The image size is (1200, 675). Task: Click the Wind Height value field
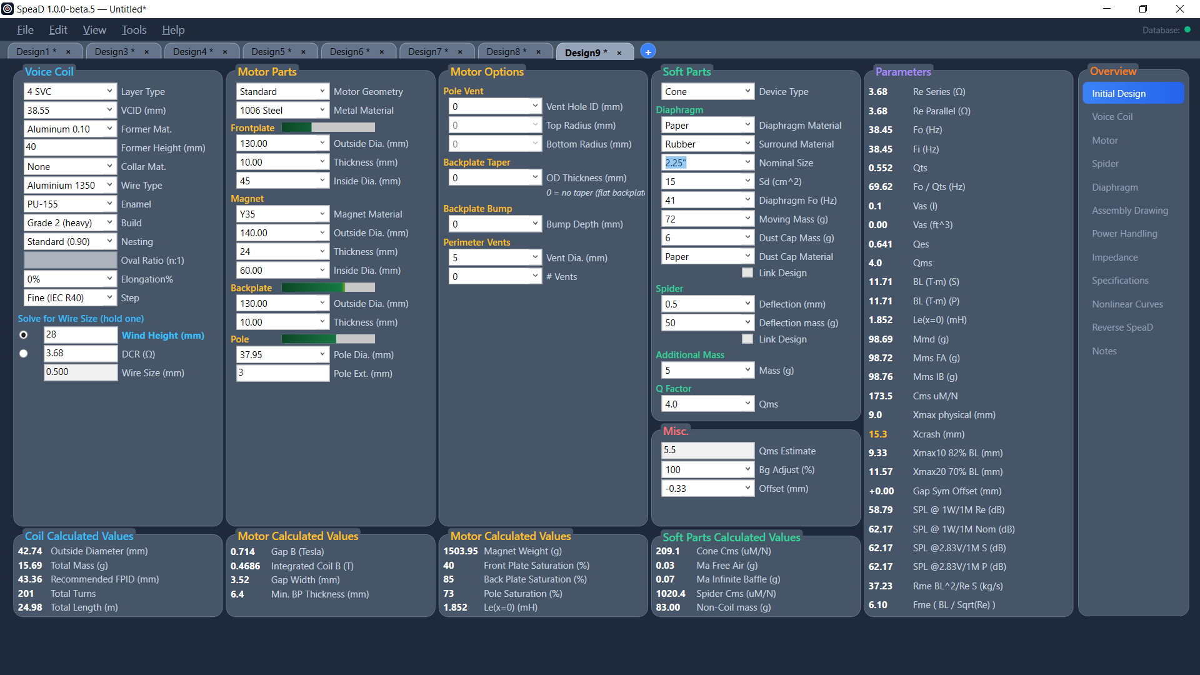(x=80, y=335)
